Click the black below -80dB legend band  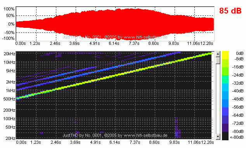225,136
